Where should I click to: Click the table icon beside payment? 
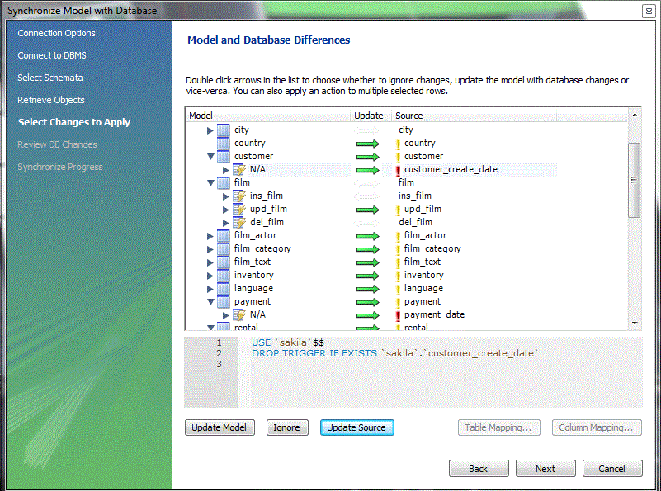223,301
